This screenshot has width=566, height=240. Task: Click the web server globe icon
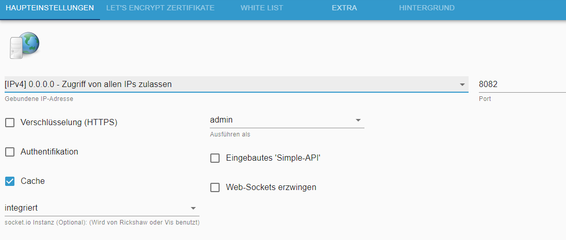tap(24, 45)
